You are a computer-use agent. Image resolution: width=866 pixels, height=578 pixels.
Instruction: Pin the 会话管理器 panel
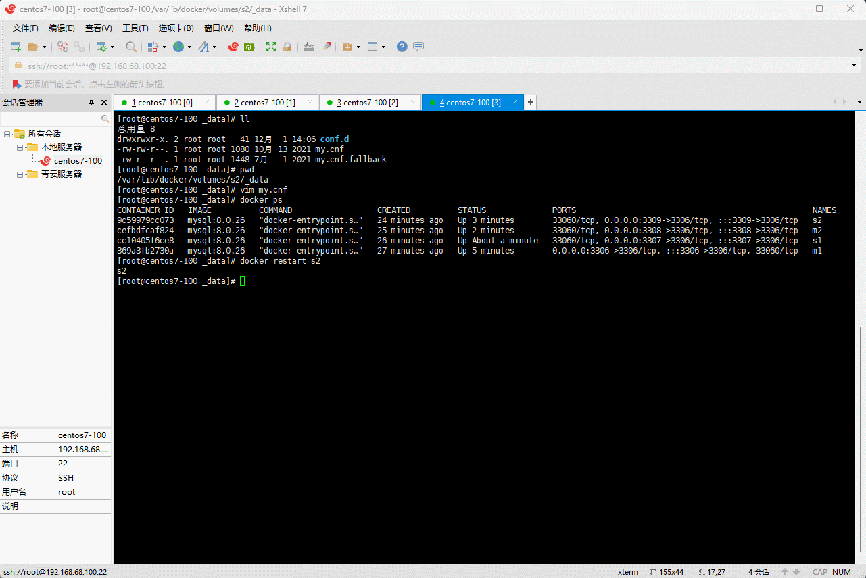[x=92, y=103]
